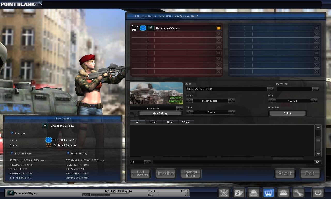
Task: Click the rank icon in the Info Detail header
Action: (45, 126)
